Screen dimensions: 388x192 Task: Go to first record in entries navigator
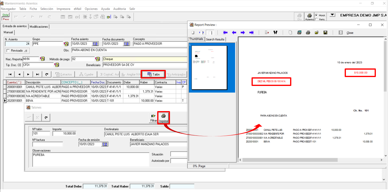[x=10, y=74]
